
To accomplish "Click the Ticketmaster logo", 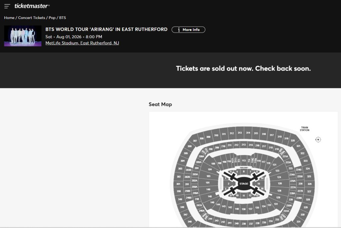I will click(32, 6).
